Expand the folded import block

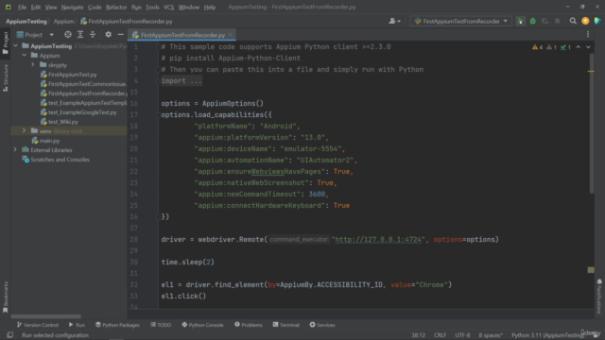(181, 80)
